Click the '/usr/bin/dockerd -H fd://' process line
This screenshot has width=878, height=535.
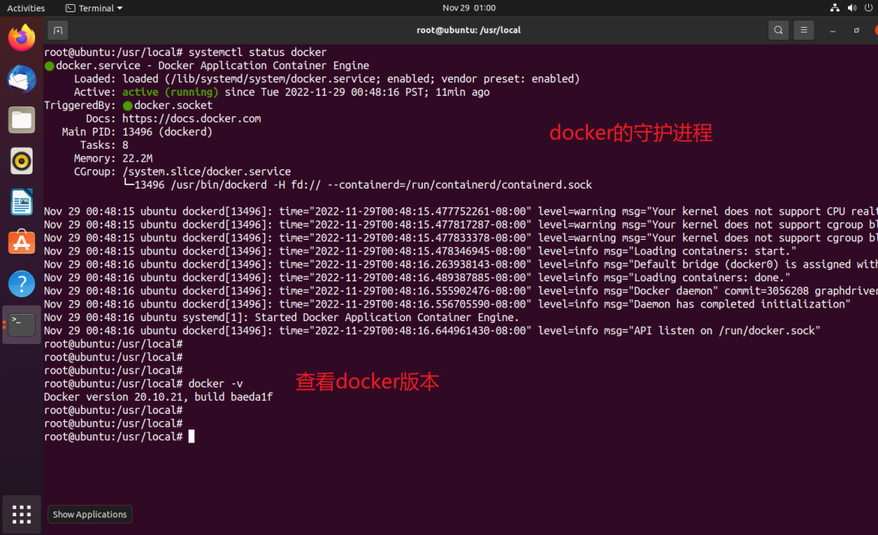coord(358,185)
